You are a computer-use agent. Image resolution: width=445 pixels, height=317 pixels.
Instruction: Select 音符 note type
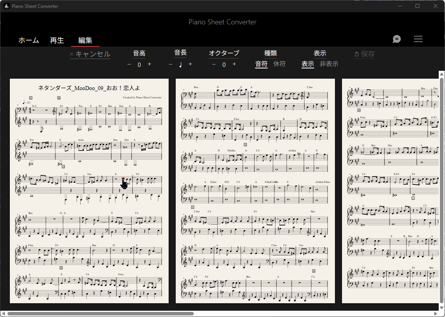(261, 64)
